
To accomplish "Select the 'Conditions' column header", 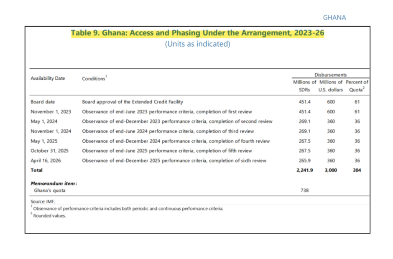I will tap(94, 78).
